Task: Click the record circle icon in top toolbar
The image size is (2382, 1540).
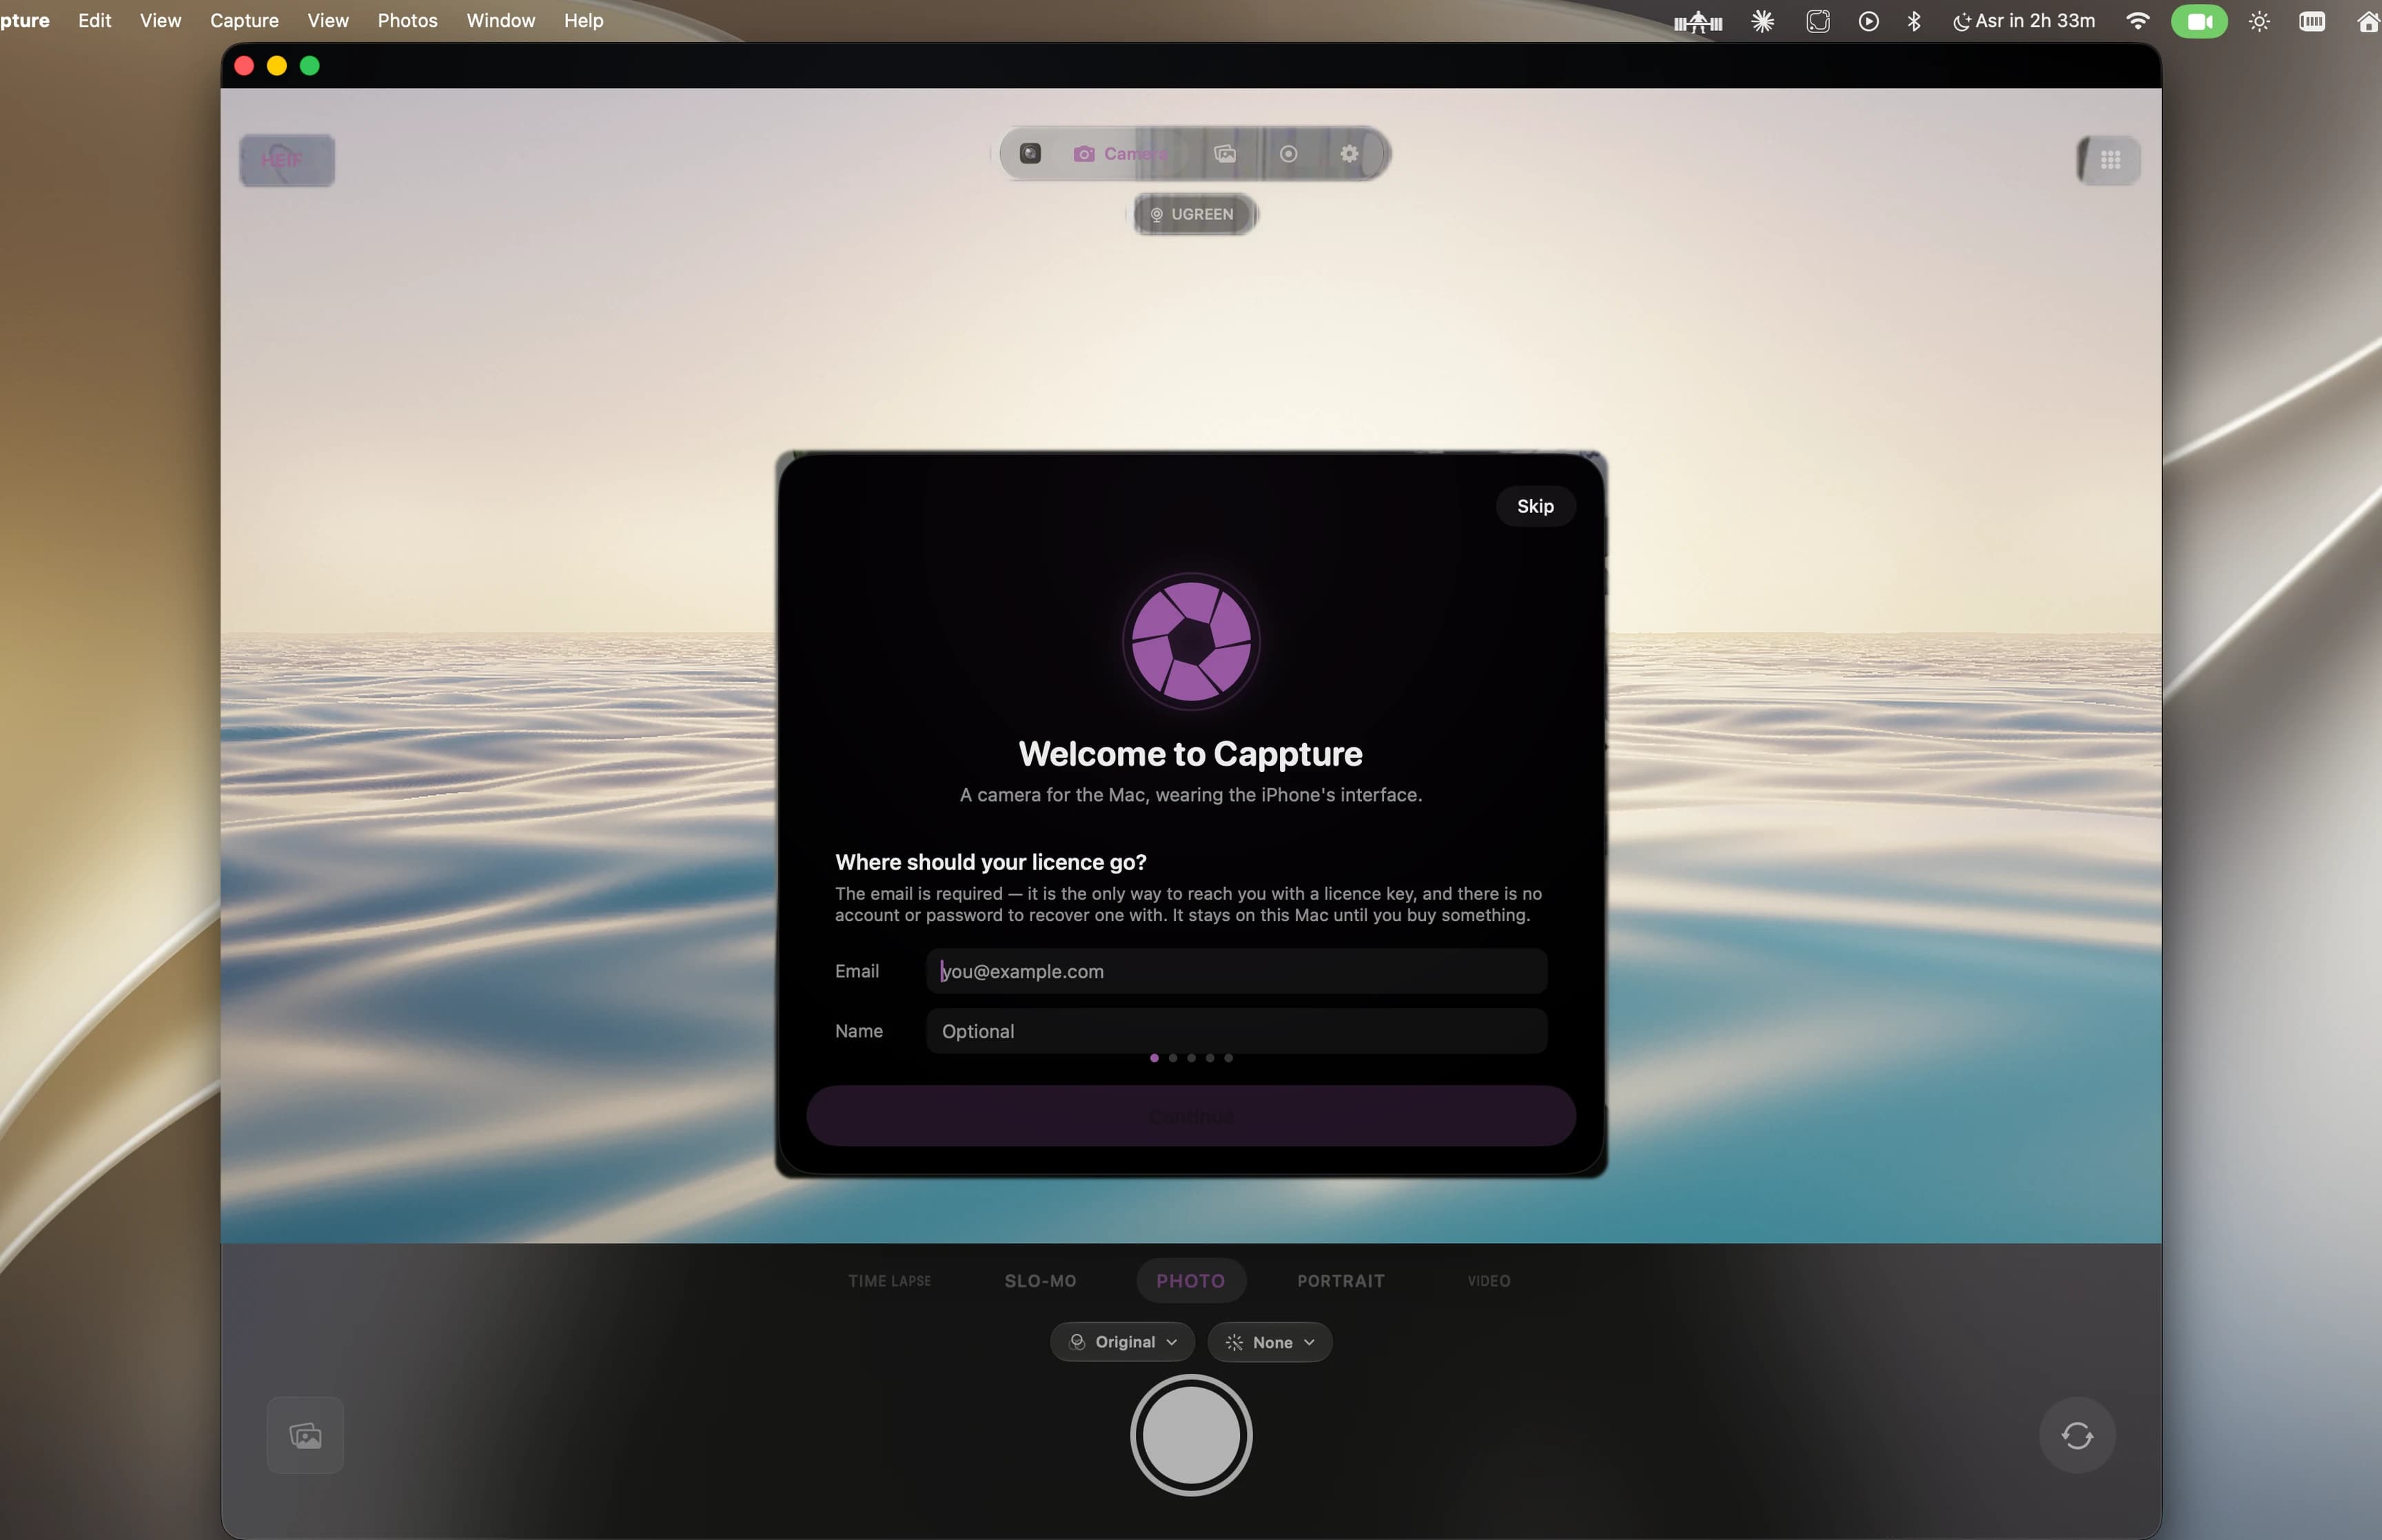Action: [1288, 153]
